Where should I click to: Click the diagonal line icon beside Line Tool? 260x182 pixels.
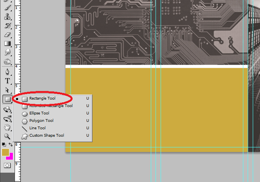25,129
